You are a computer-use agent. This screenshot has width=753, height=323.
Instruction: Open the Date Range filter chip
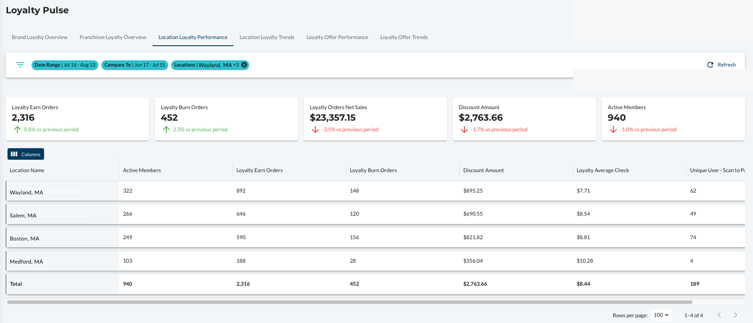[65, 65]
